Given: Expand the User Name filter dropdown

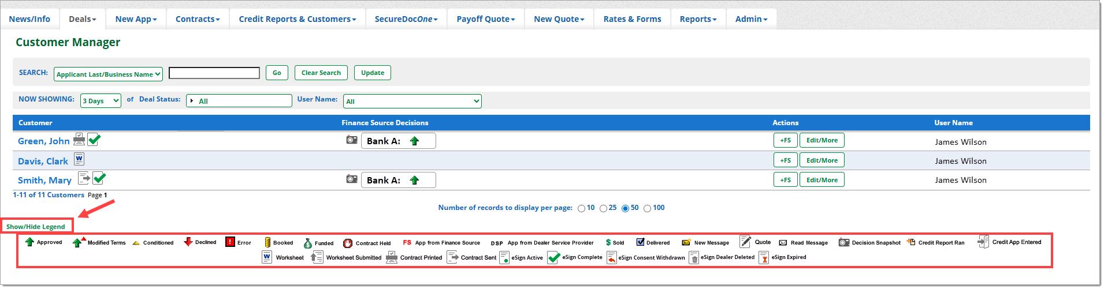Looking at the screenshot, I should pos(412,102).
